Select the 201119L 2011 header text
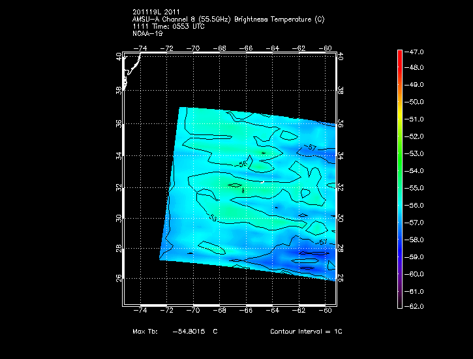473x359 pixels. tap(156, 12)
